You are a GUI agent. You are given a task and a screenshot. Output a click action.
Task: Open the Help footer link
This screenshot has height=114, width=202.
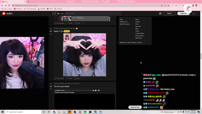click(121, 19)
